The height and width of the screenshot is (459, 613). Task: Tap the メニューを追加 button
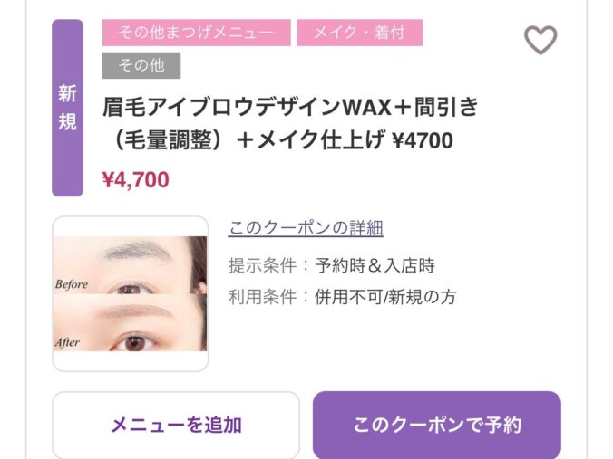176,425
